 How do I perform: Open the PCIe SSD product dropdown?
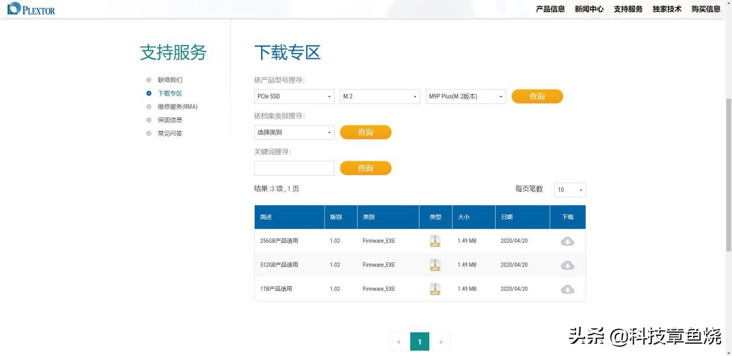[x=295, y=96]
